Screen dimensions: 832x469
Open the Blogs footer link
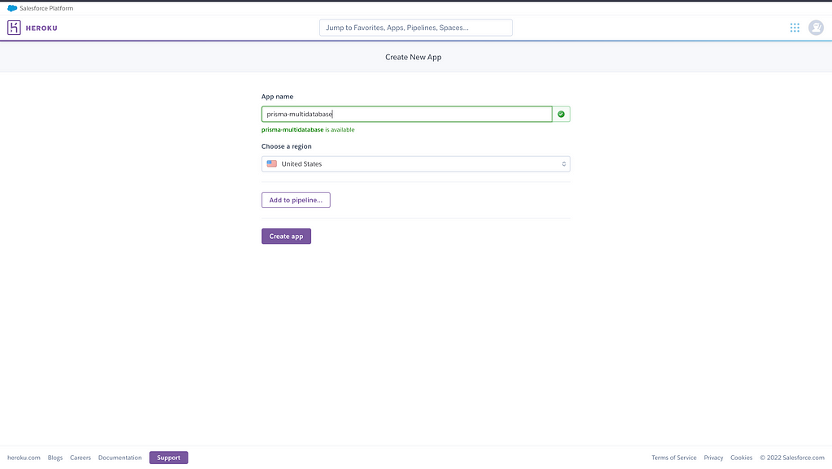[x=55, y=458]
